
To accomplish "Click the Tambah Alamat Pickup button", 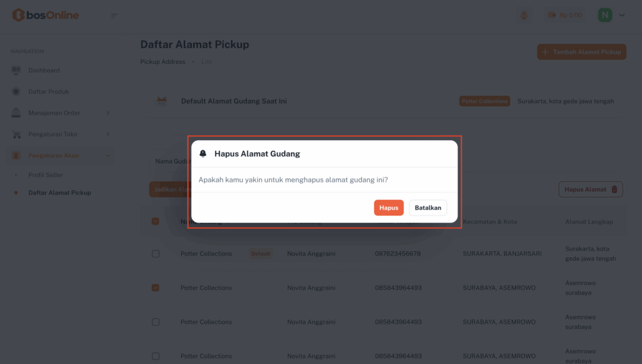I will [581, 52].
